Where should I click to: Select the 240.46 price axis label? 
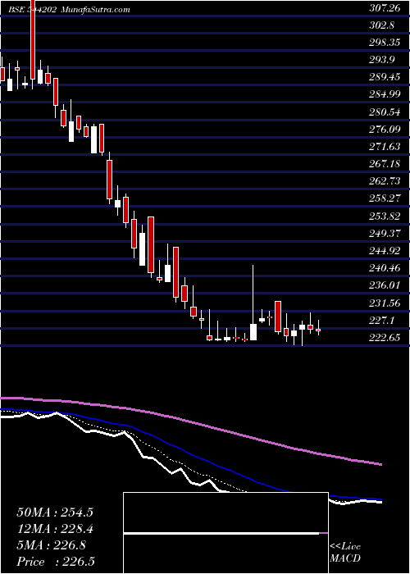(384, 268)
